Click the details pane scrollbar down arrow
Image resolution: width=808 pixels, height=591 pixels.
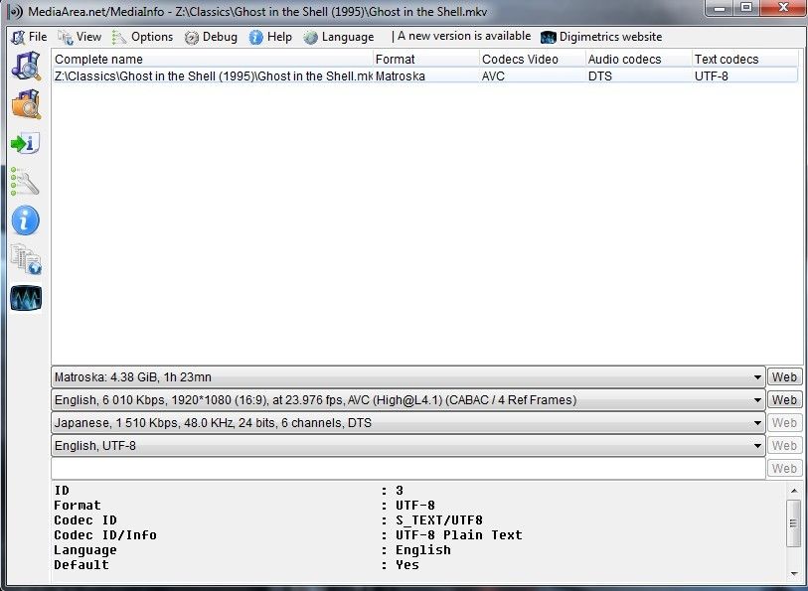click(x=793, y=573)
